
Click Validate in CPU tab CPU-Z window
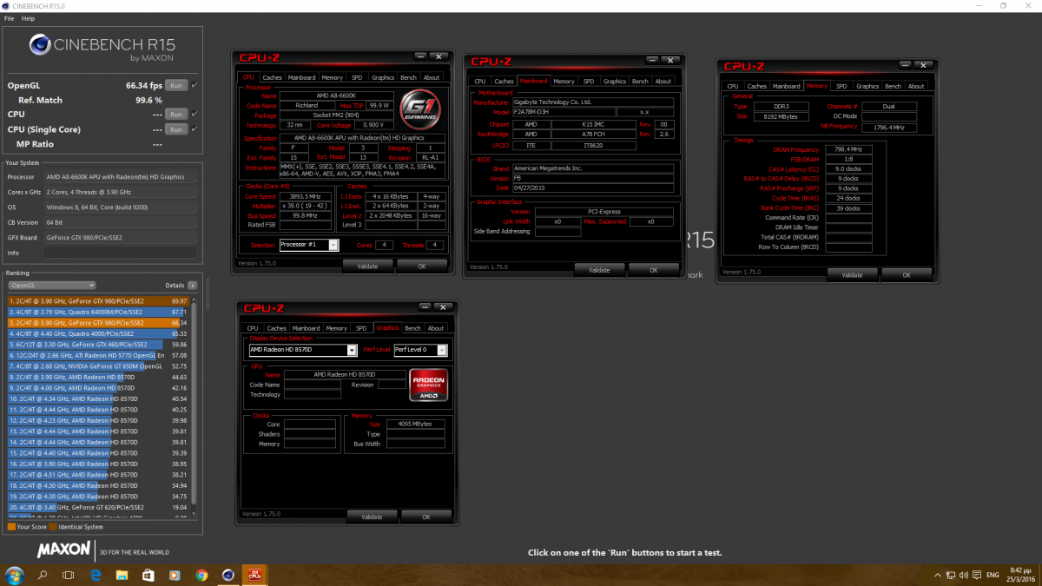point(368,266)
